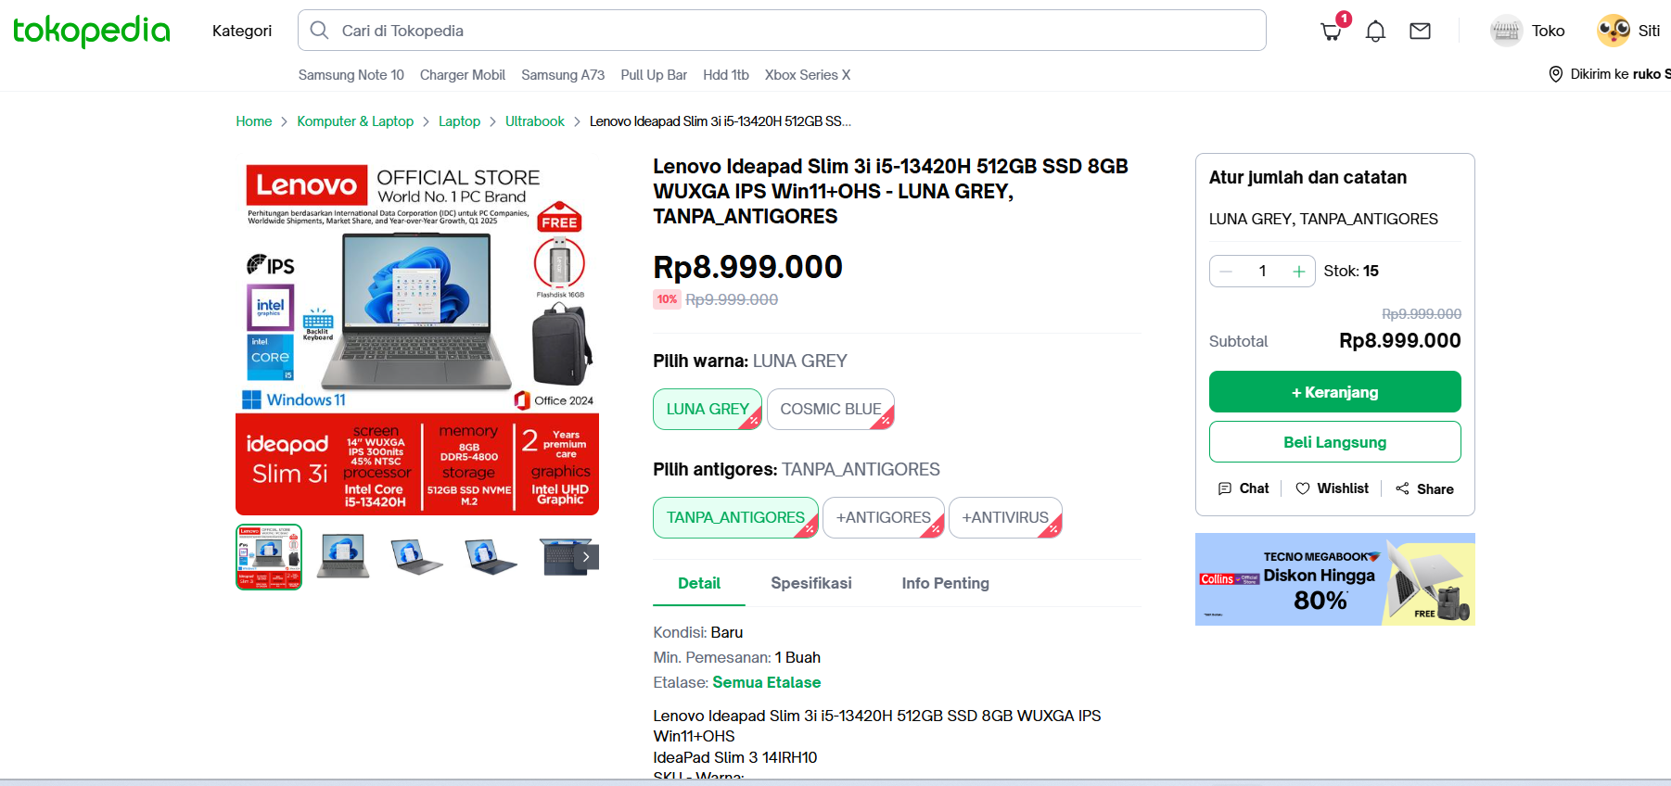1671x786 pixels.
Task: Click the Toko store icon
Action: point(1506,31)
